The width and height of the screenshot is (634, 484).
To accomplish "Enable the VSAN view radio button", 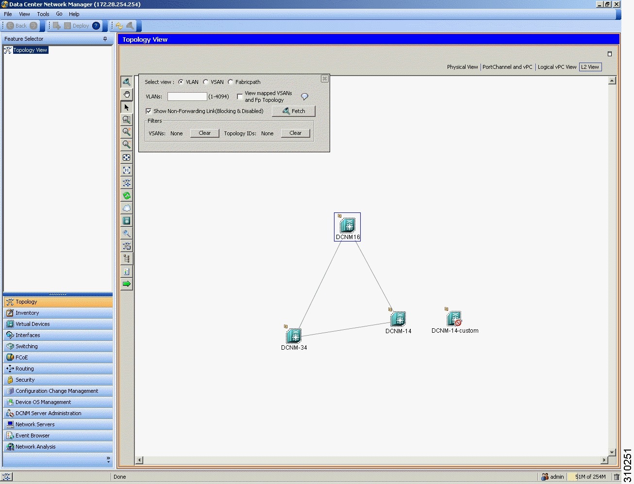I will [x=207, y=81].
